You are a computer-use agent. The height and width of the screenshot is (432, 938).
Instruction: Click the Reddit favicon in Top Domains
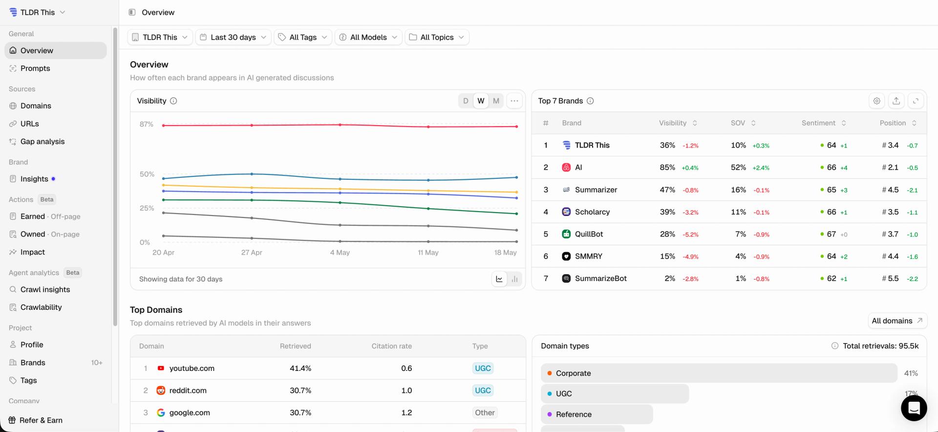pos(161,390)
